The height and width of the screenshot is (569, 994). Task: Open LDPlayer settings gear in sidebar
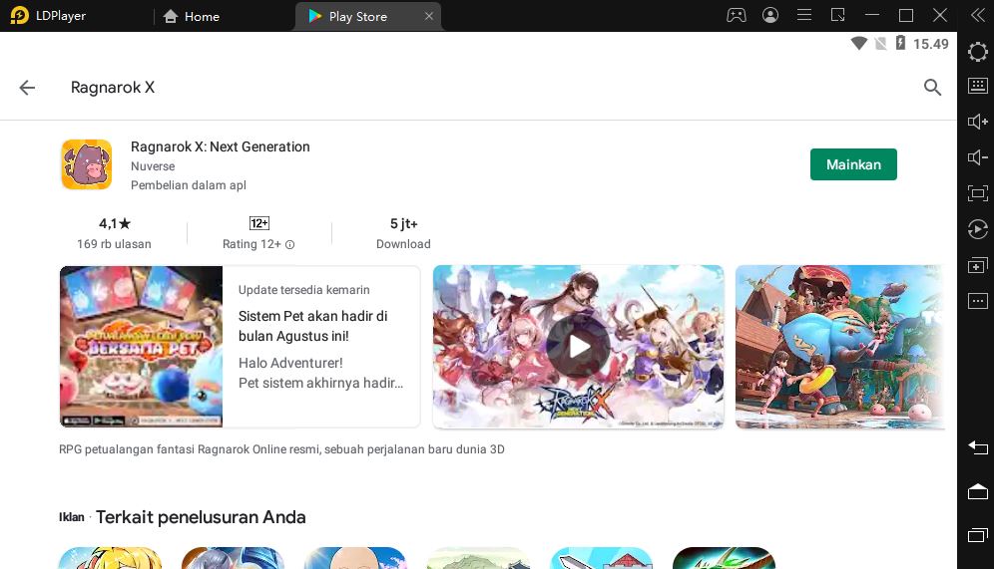pos(977,51)
